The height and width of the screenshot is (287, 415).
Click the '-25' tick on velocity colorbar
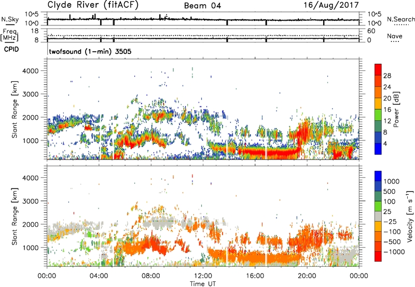click(x=391, y=222)
